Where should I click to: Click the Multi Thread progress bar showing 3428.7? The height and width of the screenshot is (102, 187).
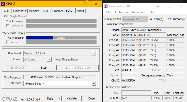click(x=61, y=38)
